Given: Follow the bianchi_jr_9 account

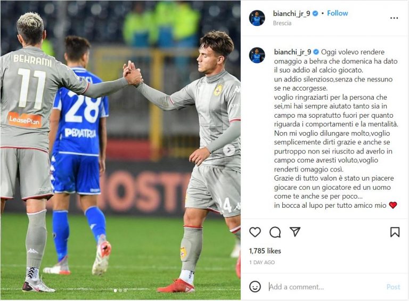Looking at the screenshot, I should pyautogui.click(x=337, y=13).
